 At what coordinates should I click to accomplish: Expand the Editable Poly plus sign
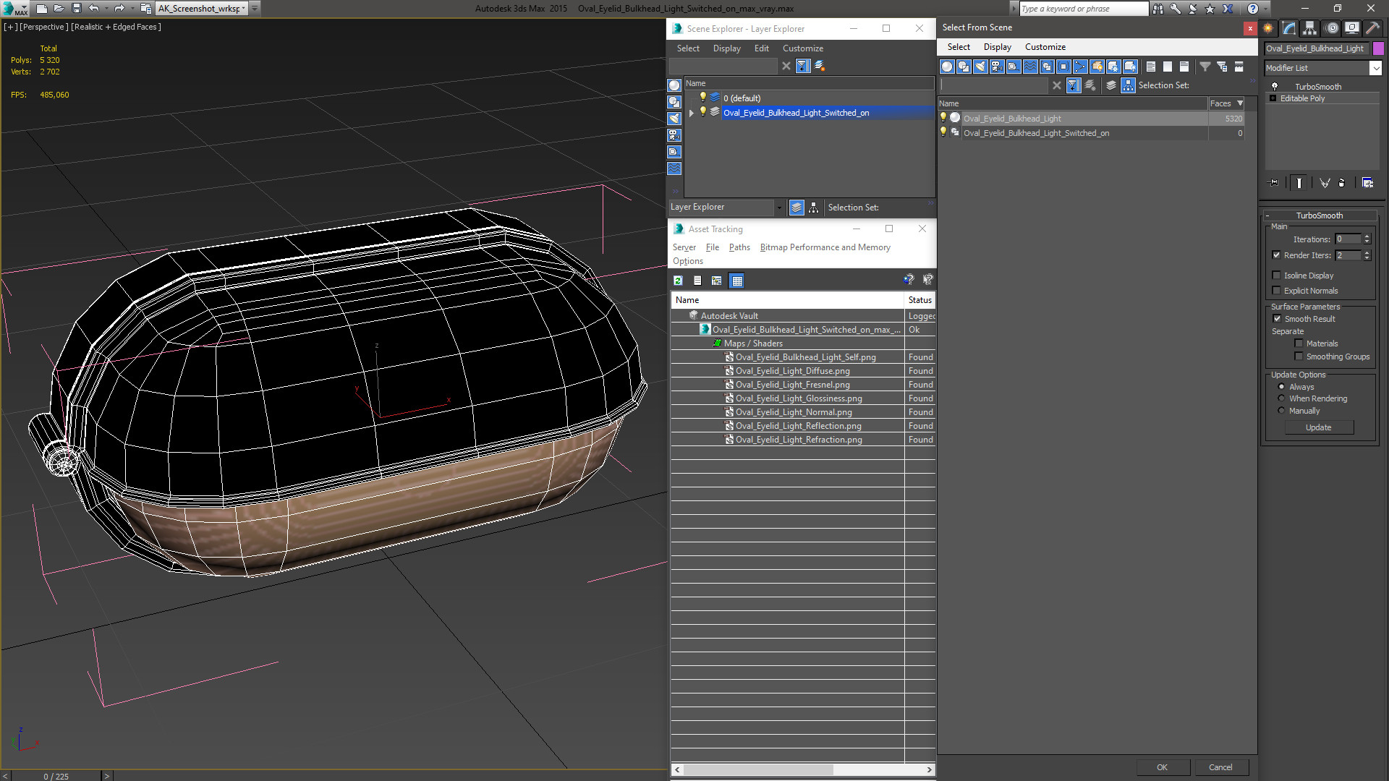point(1273,98)
